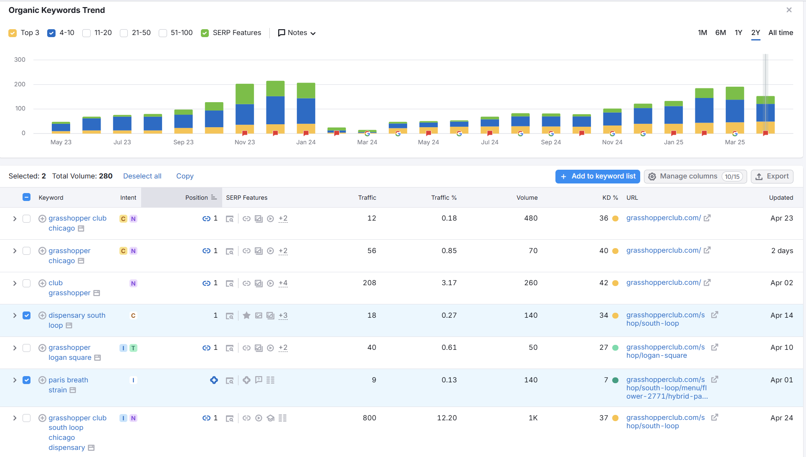The image size is (806, 457).
Task: Select the club grasshopper row checkbox
Action: pos(26,283)
